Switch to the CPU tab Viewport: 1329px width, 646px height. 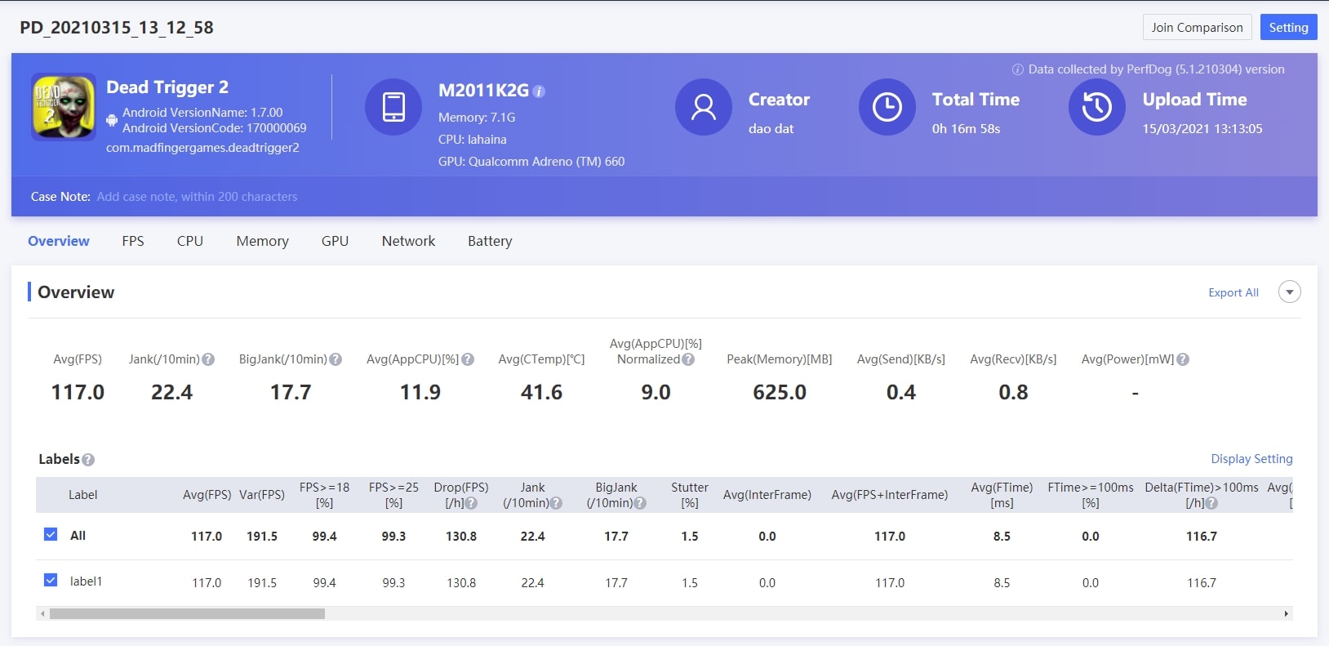(x=190, y=241)
